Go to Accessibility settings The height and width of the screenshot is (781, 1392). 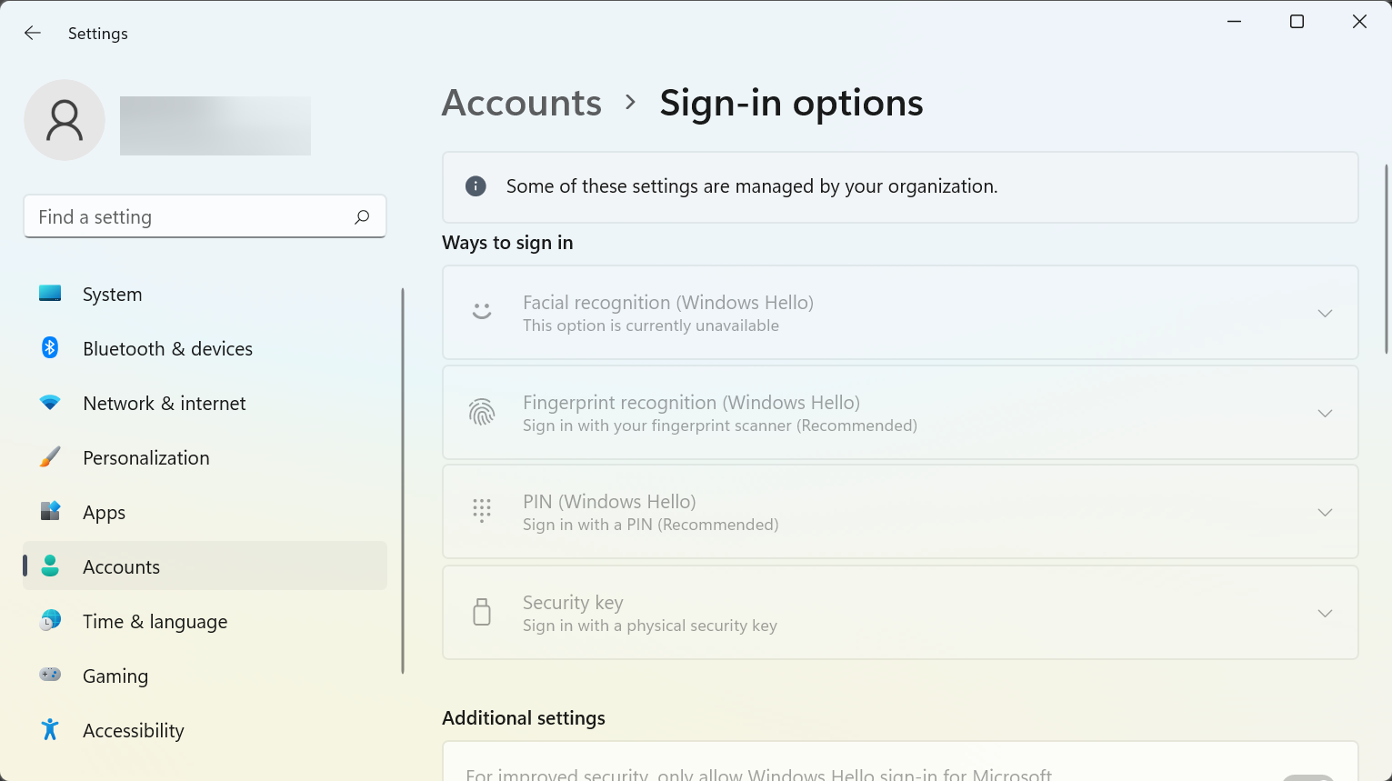[205, 730]
